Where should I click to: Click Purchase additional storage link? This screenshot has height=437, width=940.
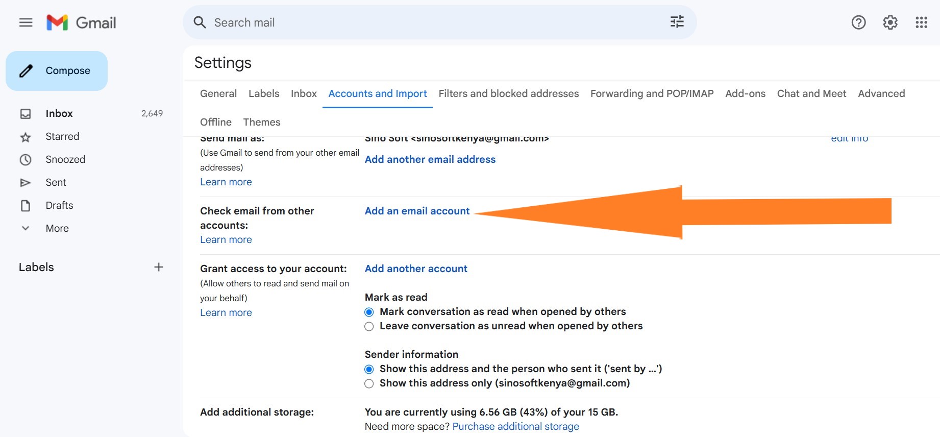(x=516, y=426)
